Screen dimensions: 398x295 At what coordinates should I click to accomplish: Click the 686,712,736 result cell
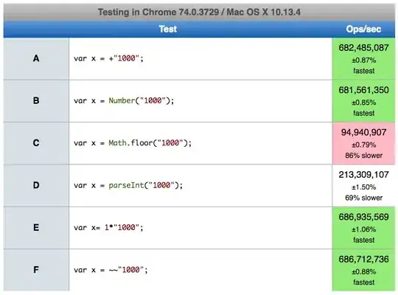[363, 270]
